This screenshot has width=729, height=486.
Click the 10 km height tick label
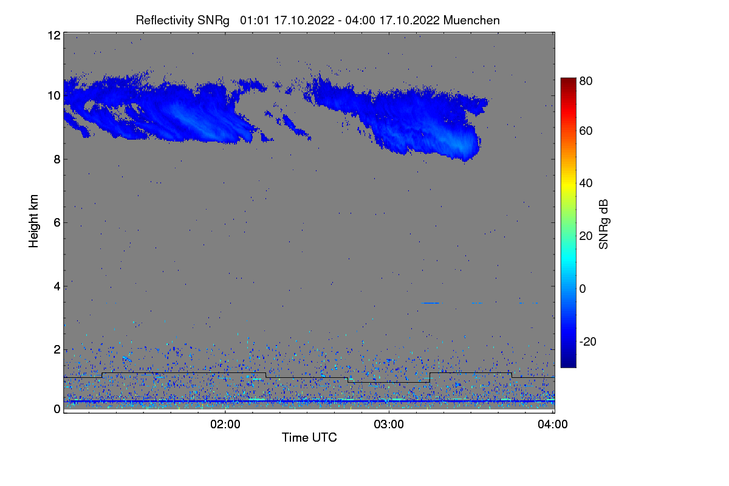53,96
